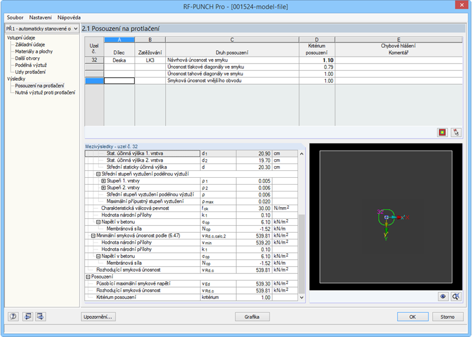Open the case dropdown PŘ1
This screenshot has width=472, height=337.
pyautogui.click(x=42, y=29)
